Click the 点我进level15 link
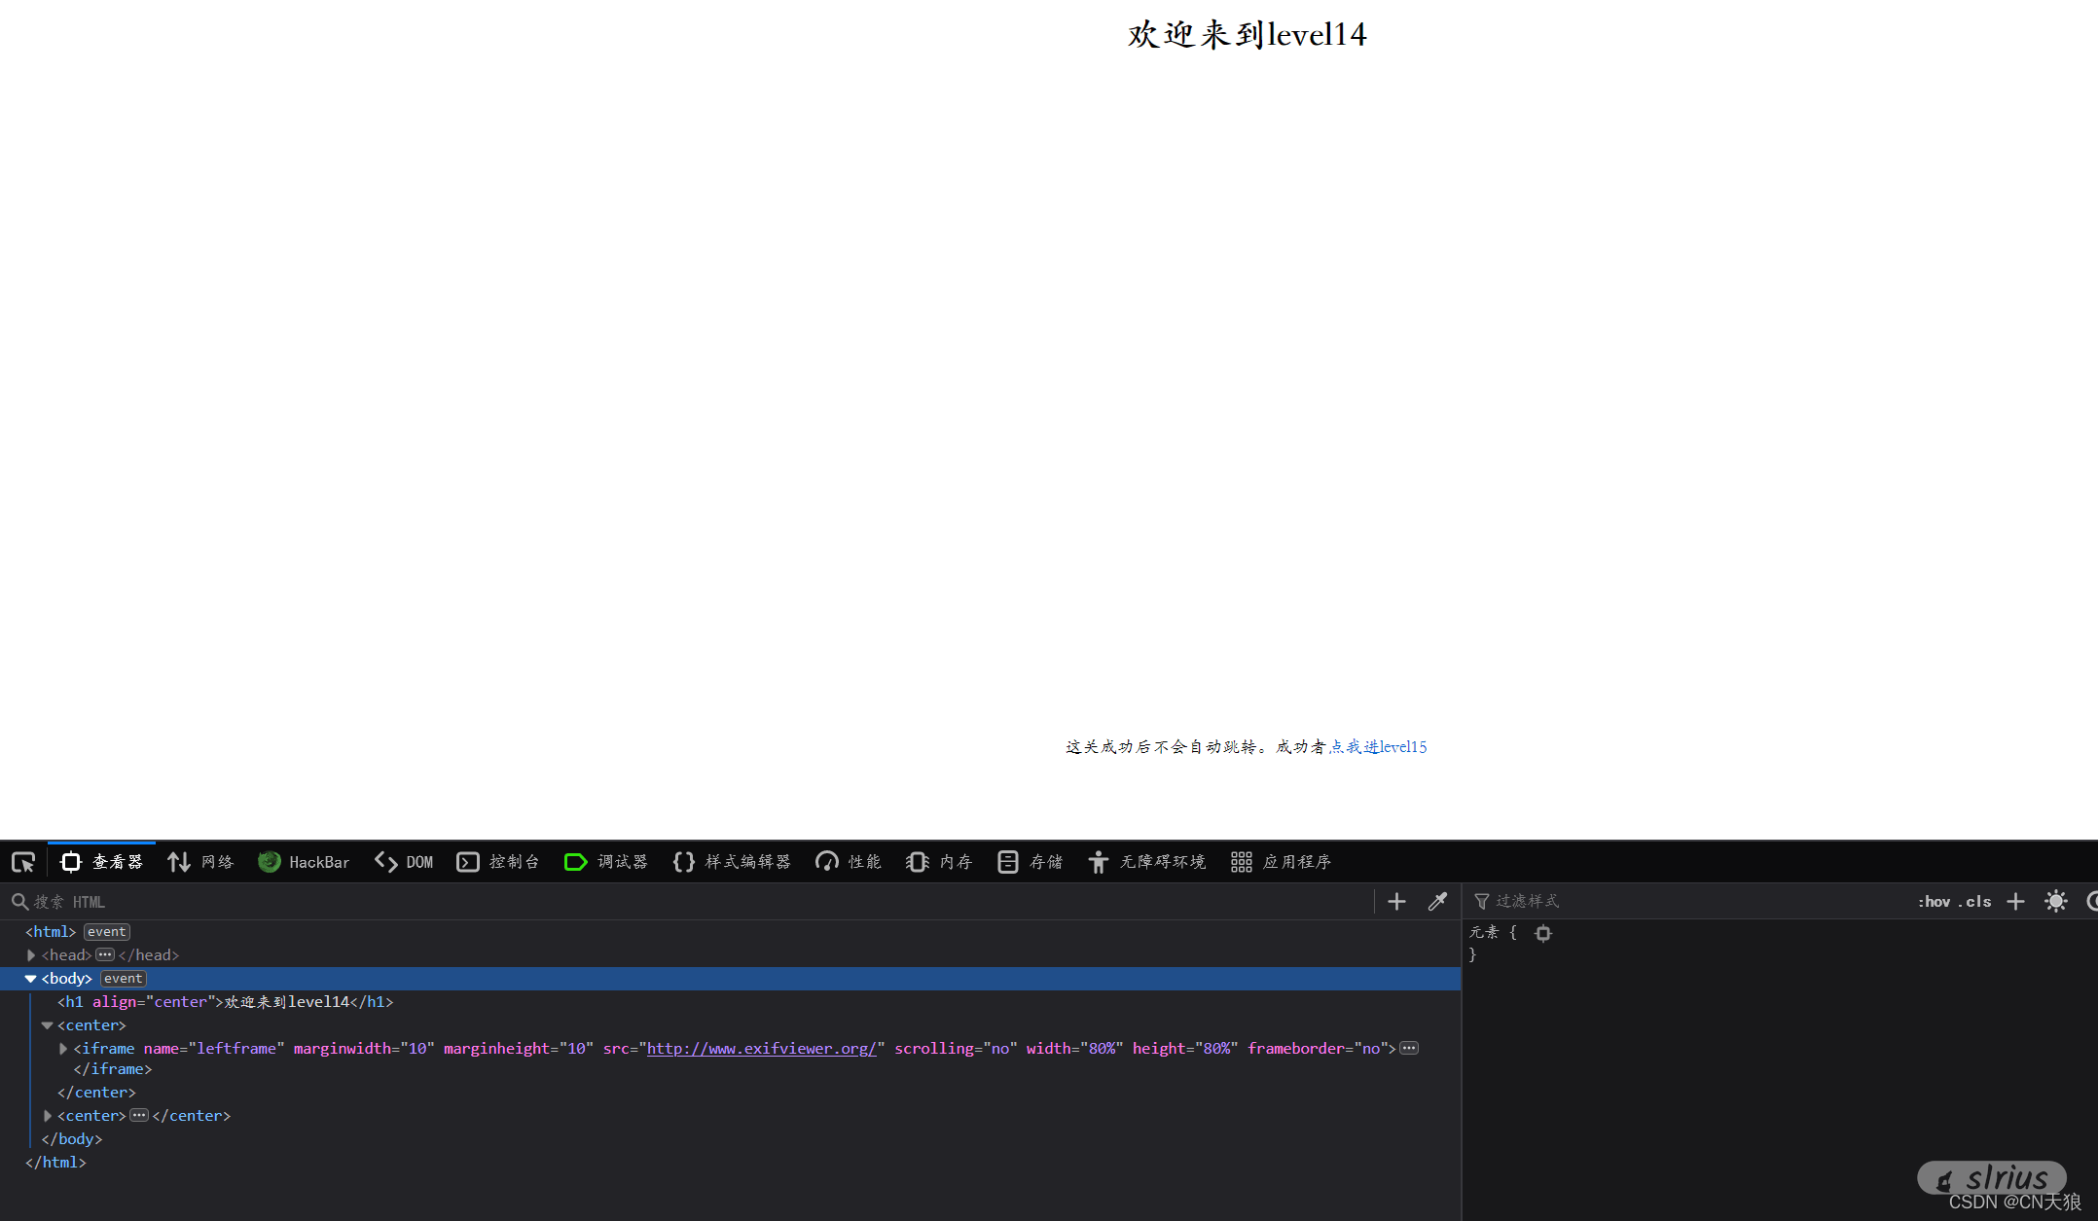 tap(1379, 746)
